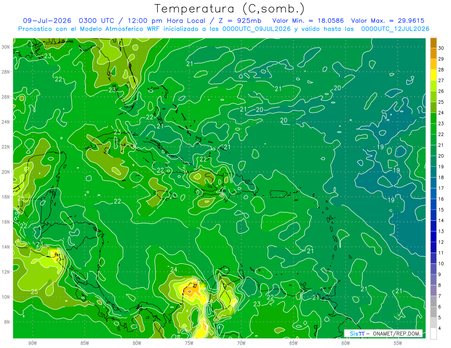Screen dimensions: 451x348
Task: Click the 14N latitude axis label
Action: tap(6, 247)
